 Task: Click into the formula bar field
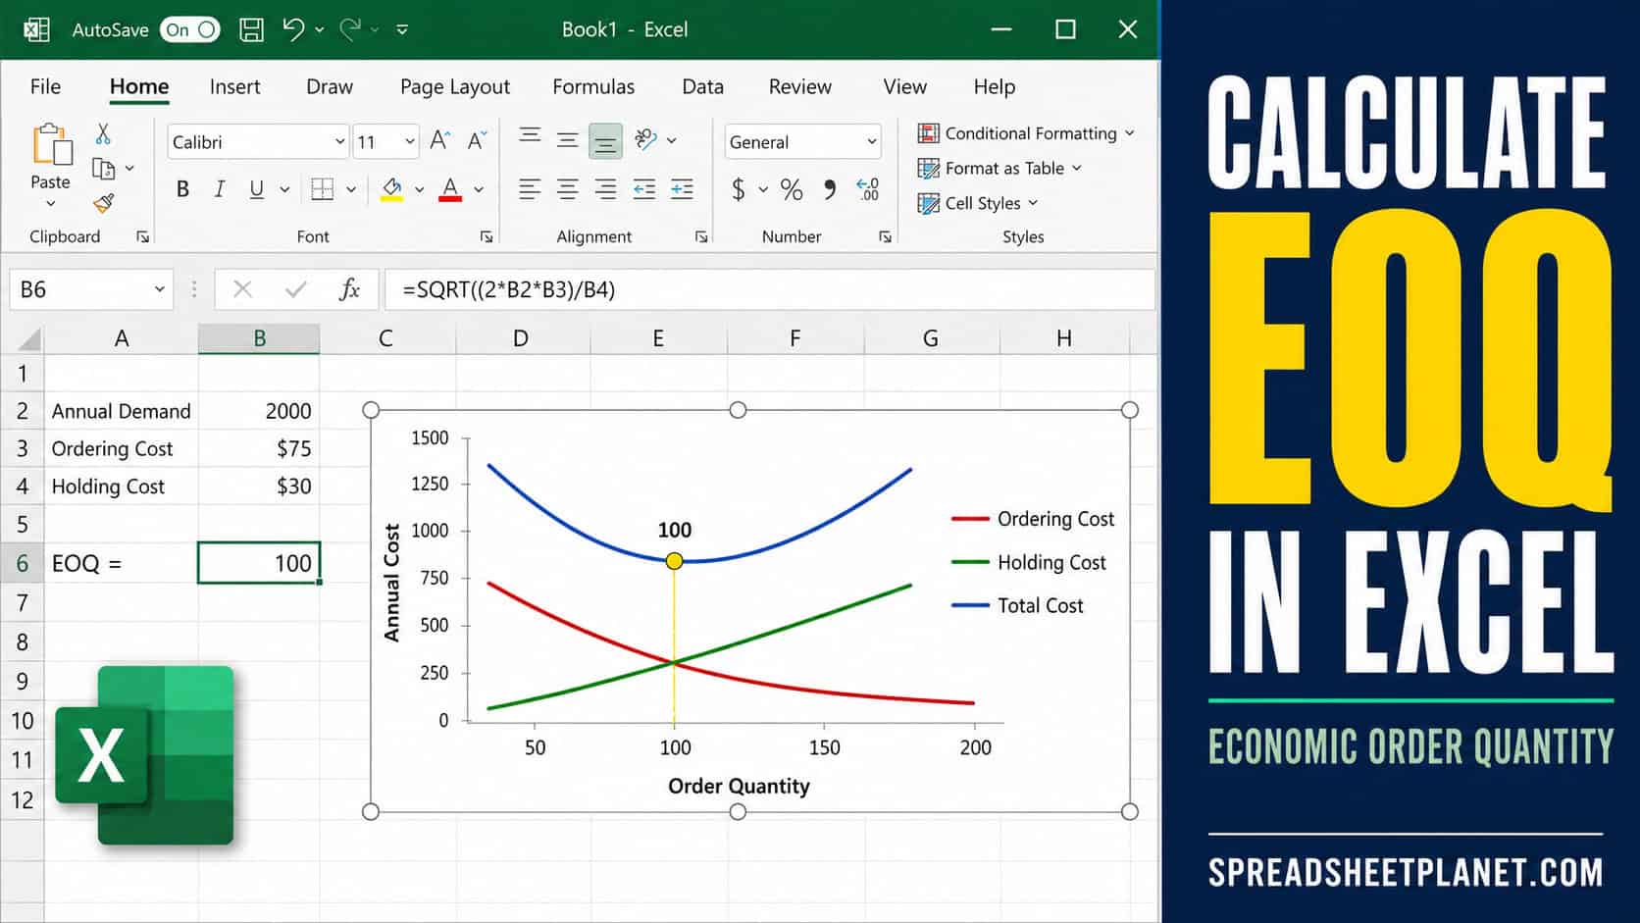[x=770, y=289]
